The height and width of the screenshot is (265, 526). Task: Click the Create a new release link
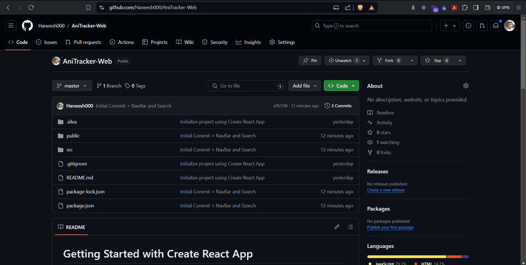[x=386, y=190]
